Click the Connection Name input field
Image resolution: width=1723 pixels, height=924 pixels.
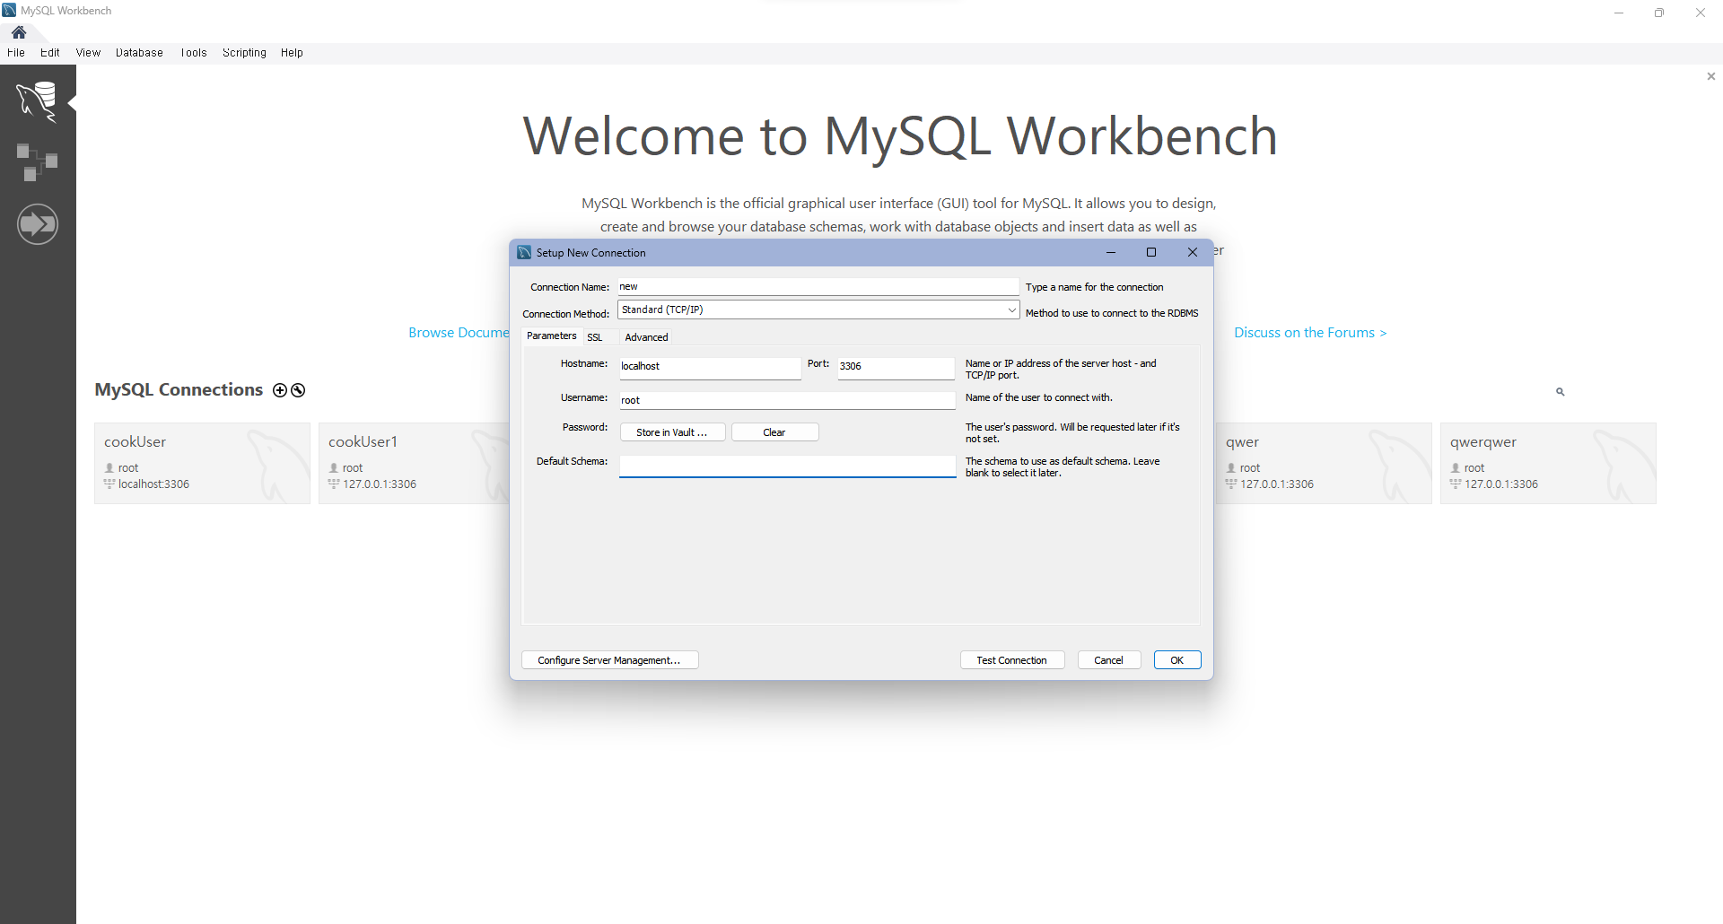pyautogui.click(x=818, y=287)
